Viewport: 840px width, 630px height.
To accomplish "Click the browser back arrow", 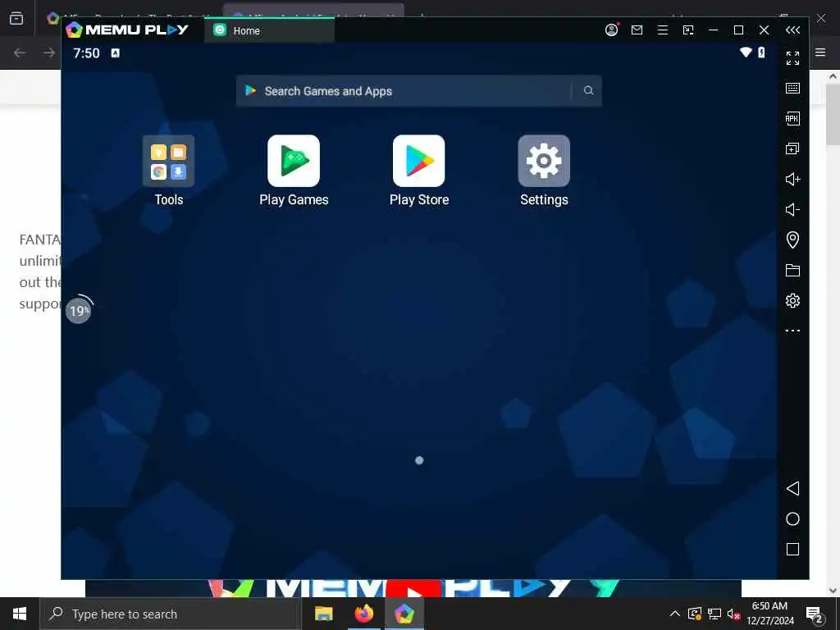I will [20, 52].
